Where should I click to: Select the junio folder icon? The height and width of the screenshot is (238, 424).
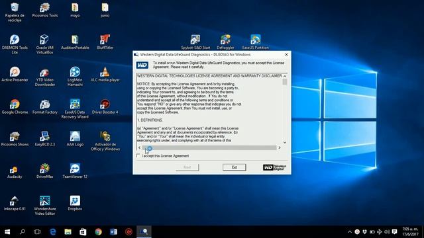(x=105, y=11)
